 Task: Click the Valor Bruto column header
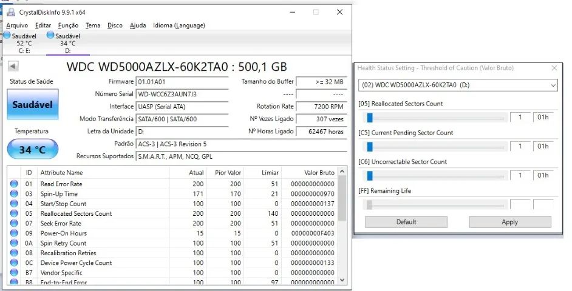pyautogui.click(x=309, y=173)
